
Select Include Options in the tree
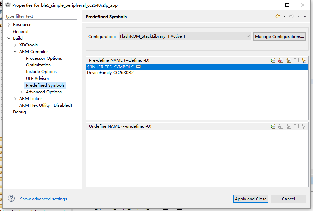[x=41, y=72]
